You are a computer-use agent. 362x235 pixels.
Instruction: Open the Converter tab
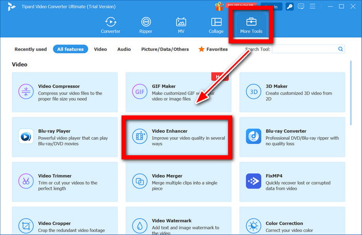tap(110, 25)
